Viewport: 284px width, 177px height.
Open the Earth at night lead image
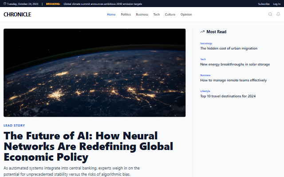tap(95, 73)
